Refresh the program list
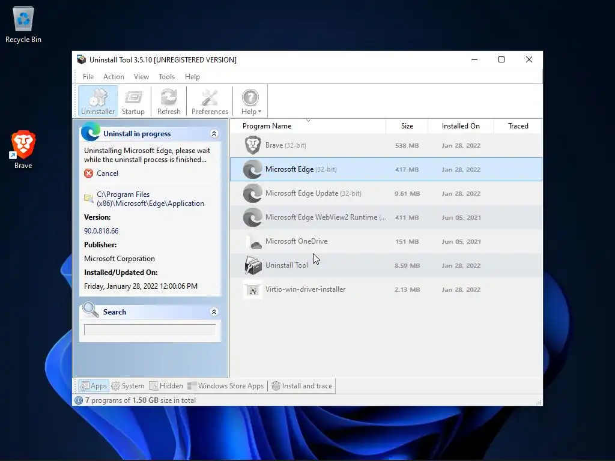This screenshot has height=461, width=615. point(169,101)
